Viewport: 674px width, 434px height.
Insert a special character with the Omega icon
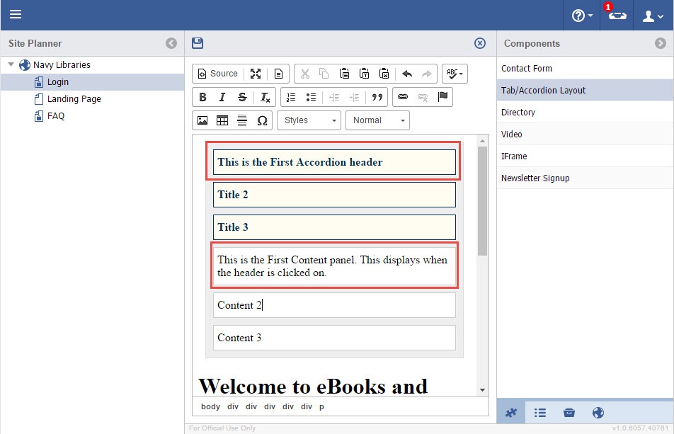click(x=262, y=120)
